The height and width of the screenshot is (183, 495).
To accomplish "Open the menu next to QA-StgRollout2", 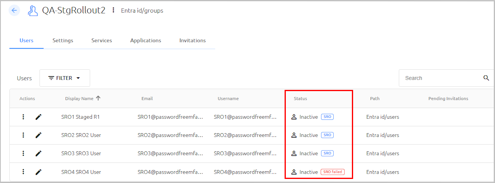I will click(113, 10).
